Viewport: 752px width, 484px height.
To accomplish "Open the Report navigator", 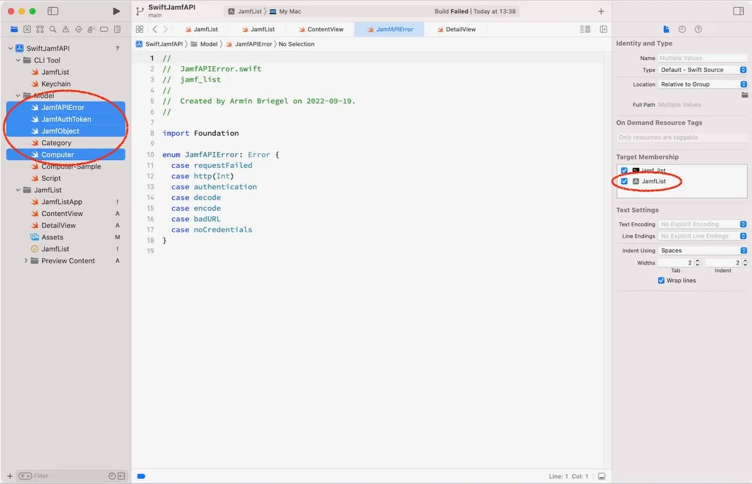I will (117, 29).
